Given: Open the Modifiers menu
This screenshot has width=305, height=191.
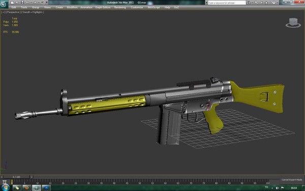Looking at the screenshot, I should pyautogui.click(x=72, y=8).
